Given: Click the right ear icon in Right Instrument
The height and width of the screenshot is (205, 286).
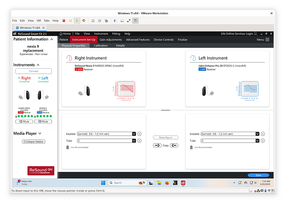Looking at the screenshot, I should pyautogui.click(x=69, y=58).
